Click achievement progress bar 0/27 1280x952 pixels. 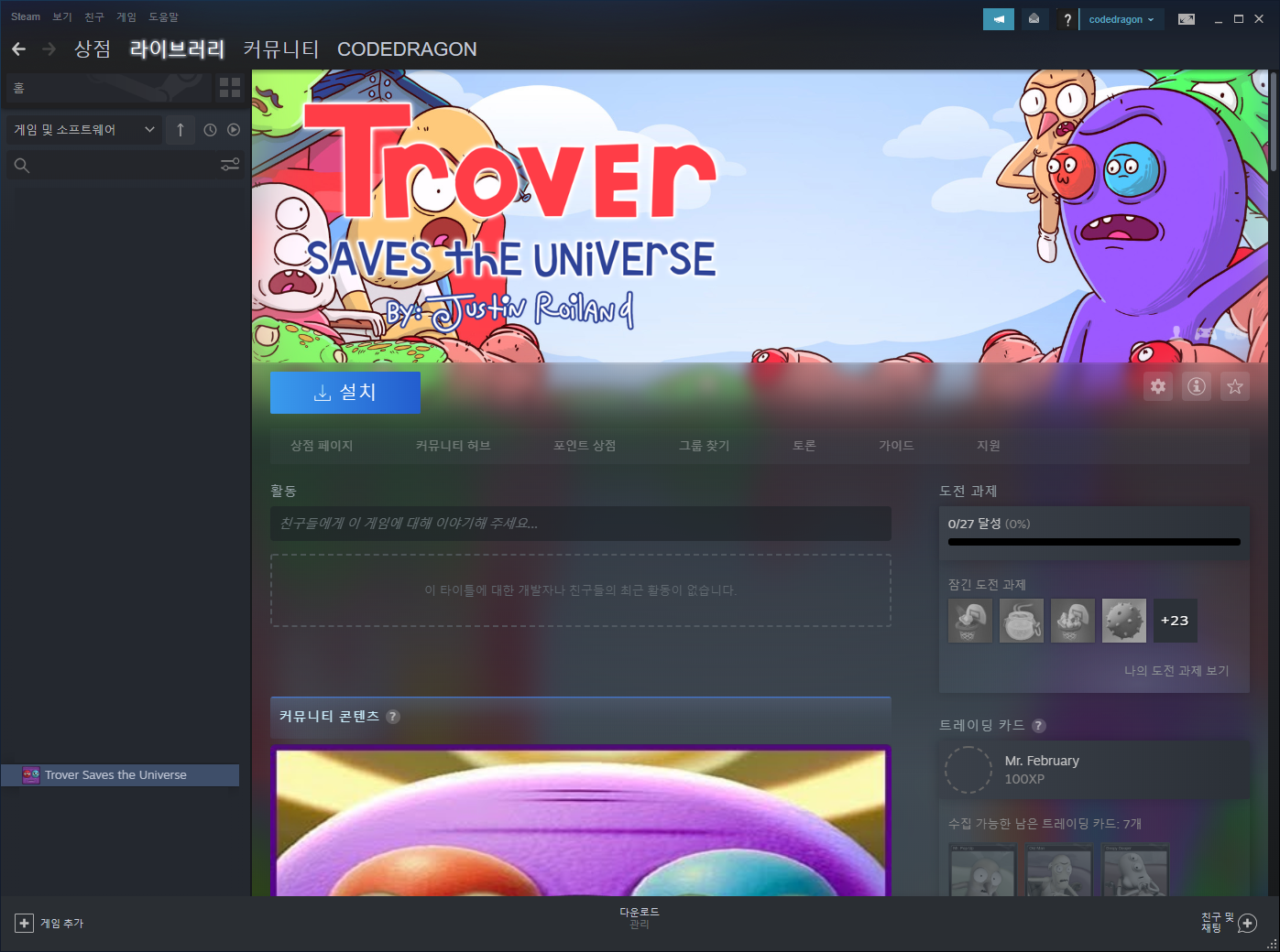click(x=1094, y=542)
